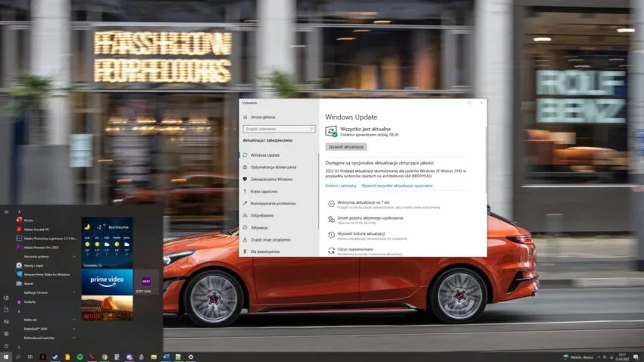
Task: Open Znajdź moje urządzenie section
Action: pos(270,239)
